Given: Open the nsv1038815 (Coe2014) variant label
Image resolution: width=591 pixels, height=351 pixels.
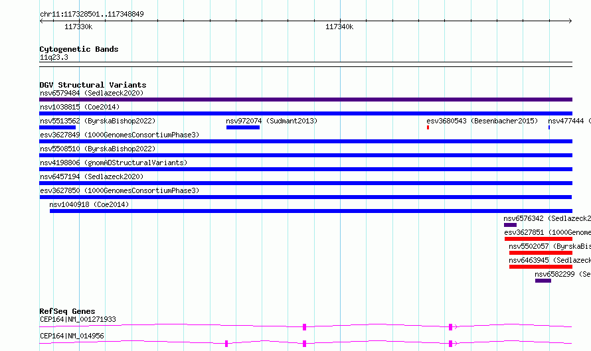Looking at the screenshot, I should pyautogui.click(x=80, y=107).
